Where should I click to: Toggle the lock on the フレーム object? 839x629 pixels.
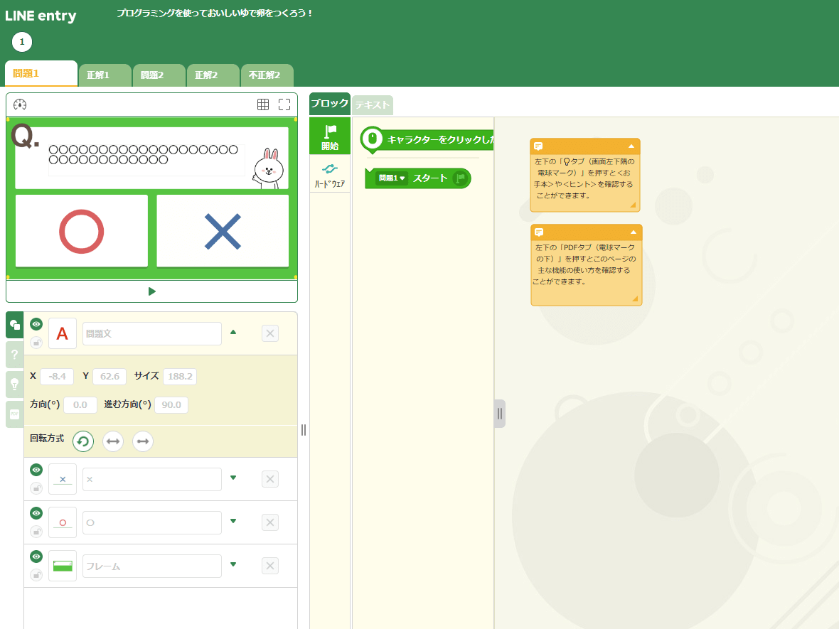[x=36, y=574]
